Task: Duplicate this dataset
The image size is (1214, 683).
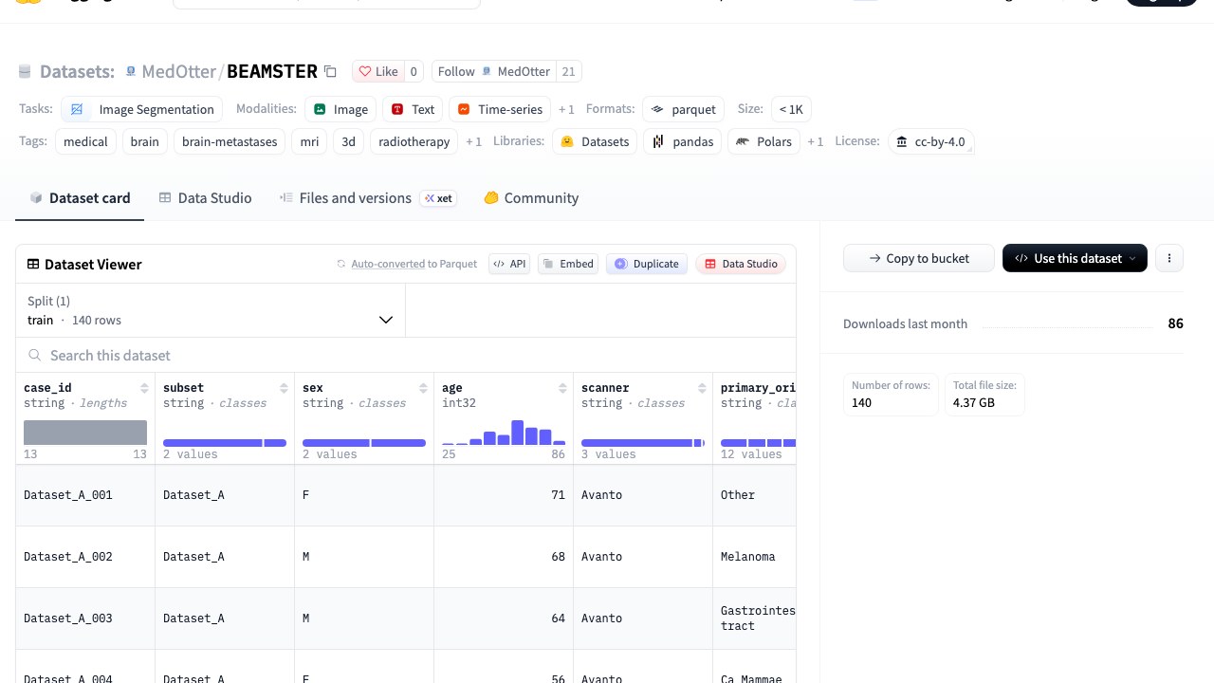Action: tap(647, 264)
